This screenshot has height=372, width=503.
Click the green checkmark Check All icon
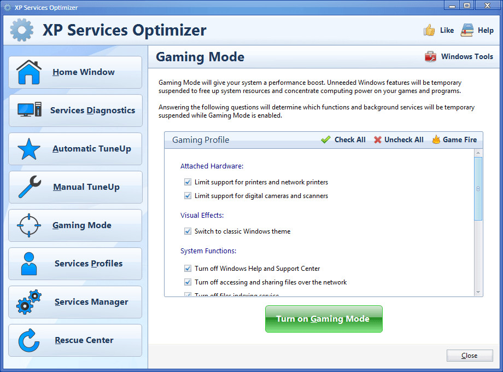tap(326, 139)
